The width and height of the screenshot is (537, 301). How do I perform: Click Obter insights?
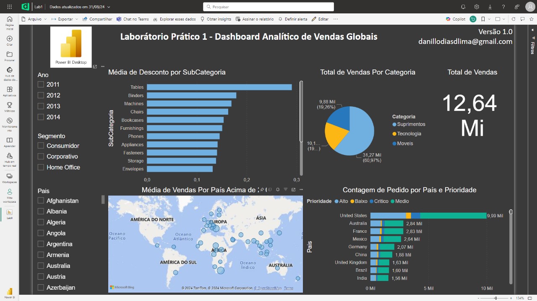tap(216, 19)
